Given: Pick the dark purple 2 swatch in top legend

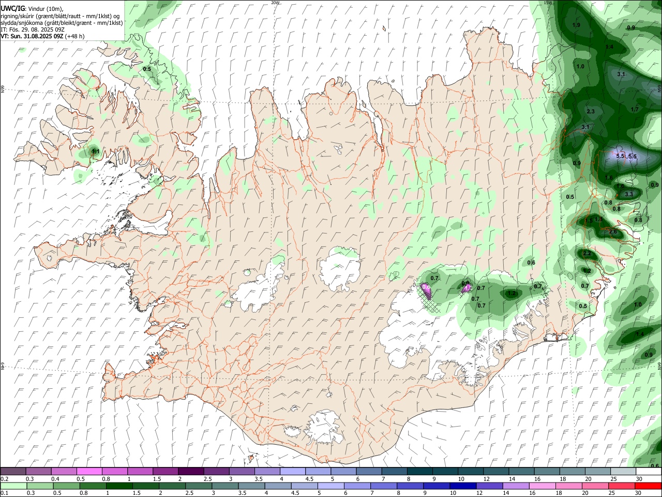Looking at the screenshot, I should tap(190, 472).
